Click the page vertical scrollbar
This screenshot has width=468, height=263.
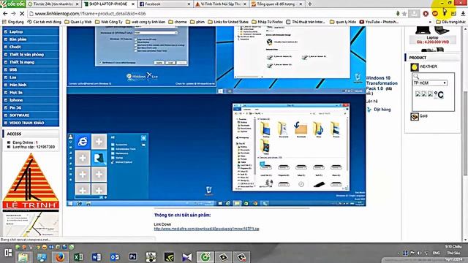pyautogui.click(x=466, y=134)
